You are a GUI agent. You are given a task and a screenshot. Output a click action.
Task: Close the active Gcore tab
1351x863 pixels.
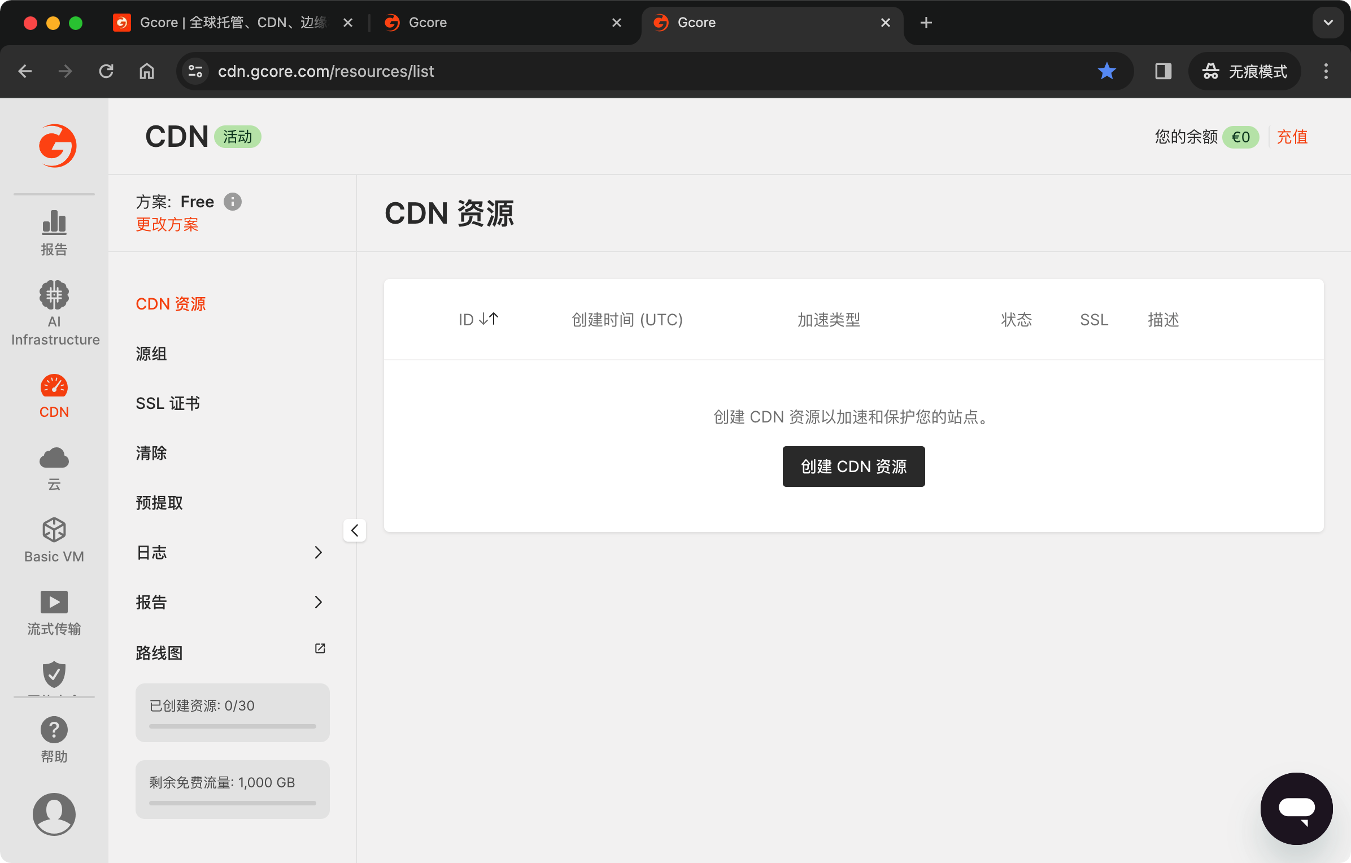pyautogui.click(x=885, y=23)
